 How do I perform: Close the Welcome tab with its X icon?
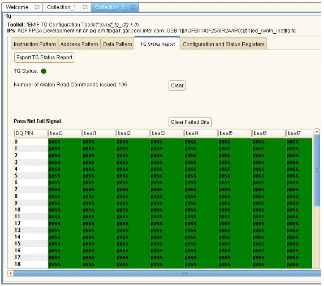click(36, 7)
